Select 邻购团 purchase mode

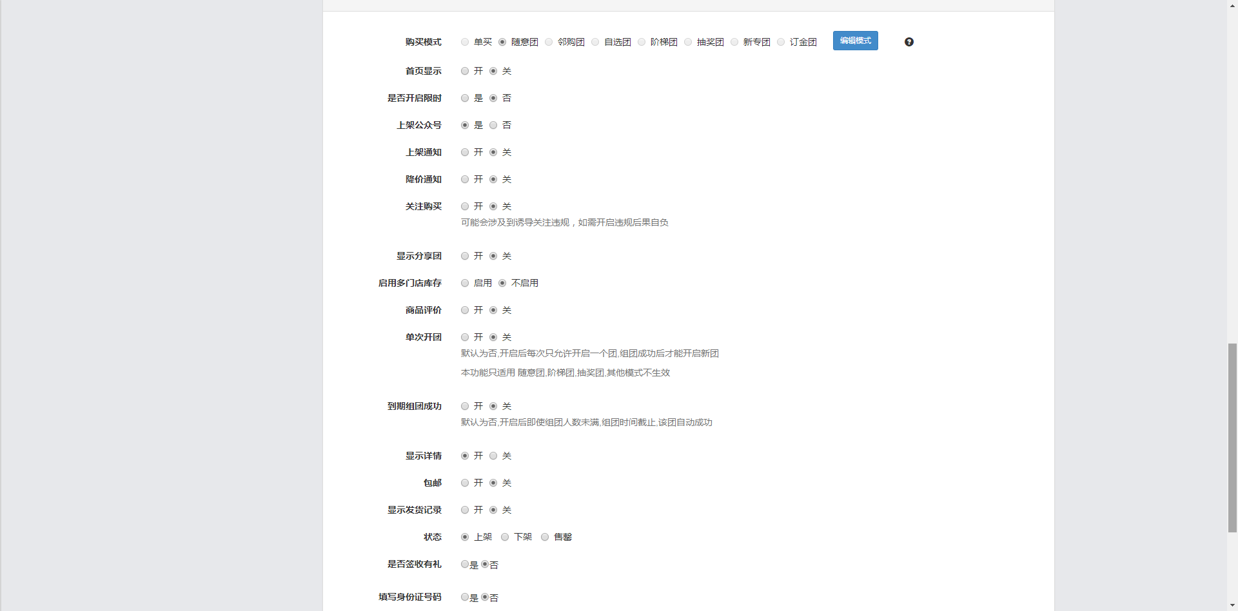tap(549, 42)
